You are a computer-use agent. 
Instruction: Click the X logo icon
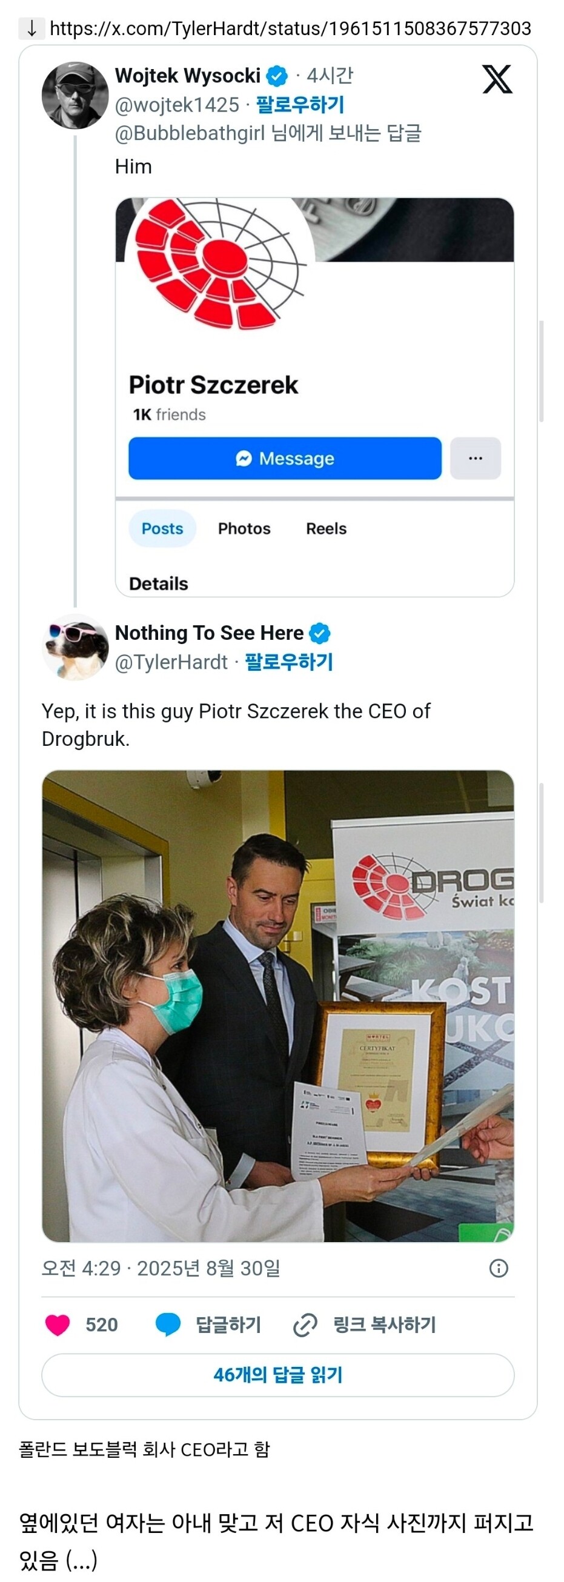[x=497, y=79]
